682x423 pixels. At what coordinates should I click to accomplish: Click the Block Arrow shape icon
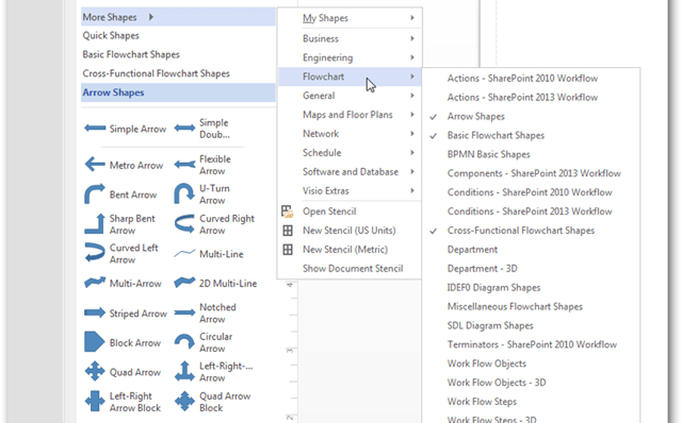coord(94,342)
